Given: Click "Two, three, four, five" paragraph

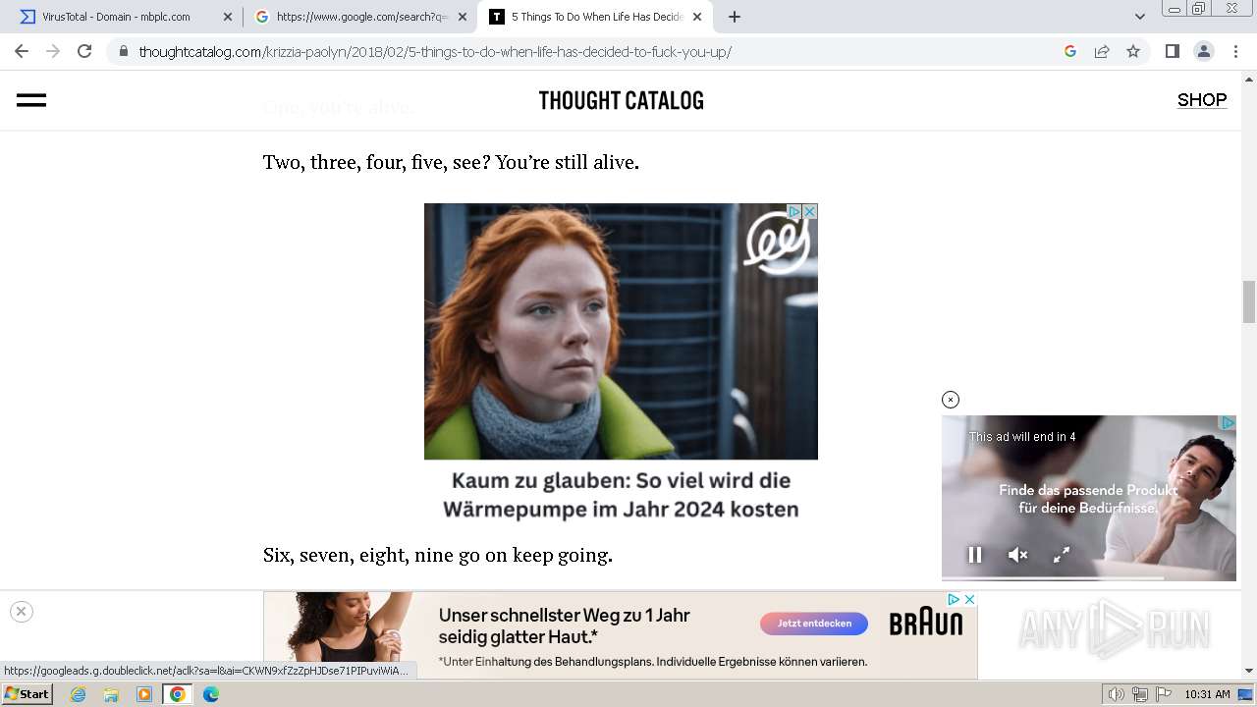Looking at the screenshot, I should (x=451, y=162).
